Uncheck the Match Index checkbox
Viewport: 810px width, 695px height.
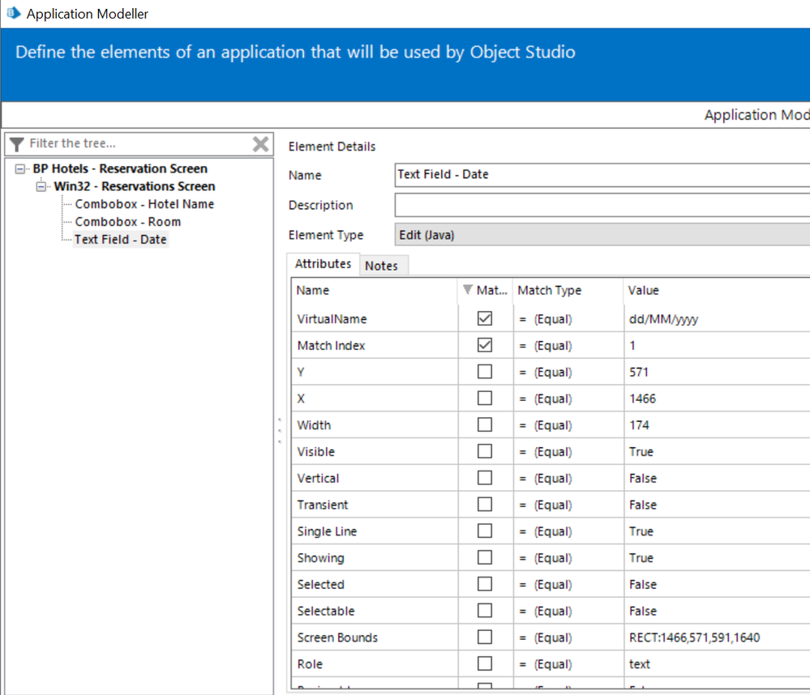[485, 346]
